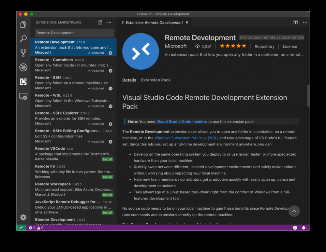Clear extensions search results icon

click(x=100, y=22)
